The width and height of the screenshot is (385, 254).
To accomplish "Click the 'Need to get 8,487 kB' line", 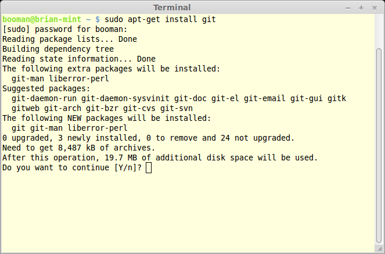I will pos(79,148).
